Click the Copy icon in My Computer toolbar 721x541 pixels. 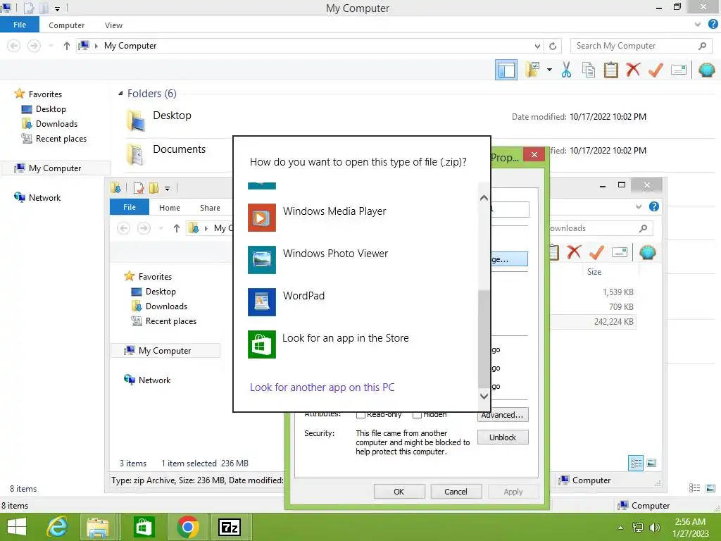tap(588, 70)
